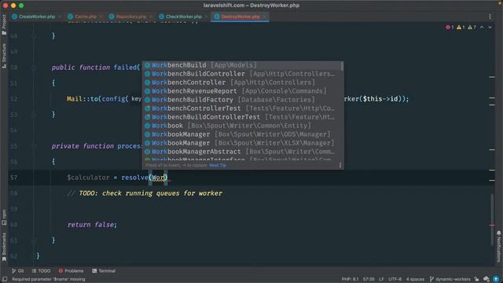Screen dimensions: 503x283
Task: Click the completion popup scrollbar
Action: coord(342,66)
